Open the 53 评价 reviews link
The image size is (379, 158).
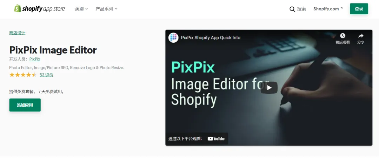(46, 75)
